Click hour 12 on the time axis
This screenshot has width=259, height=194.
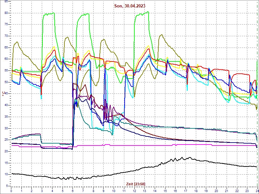[x=134, y=191]
